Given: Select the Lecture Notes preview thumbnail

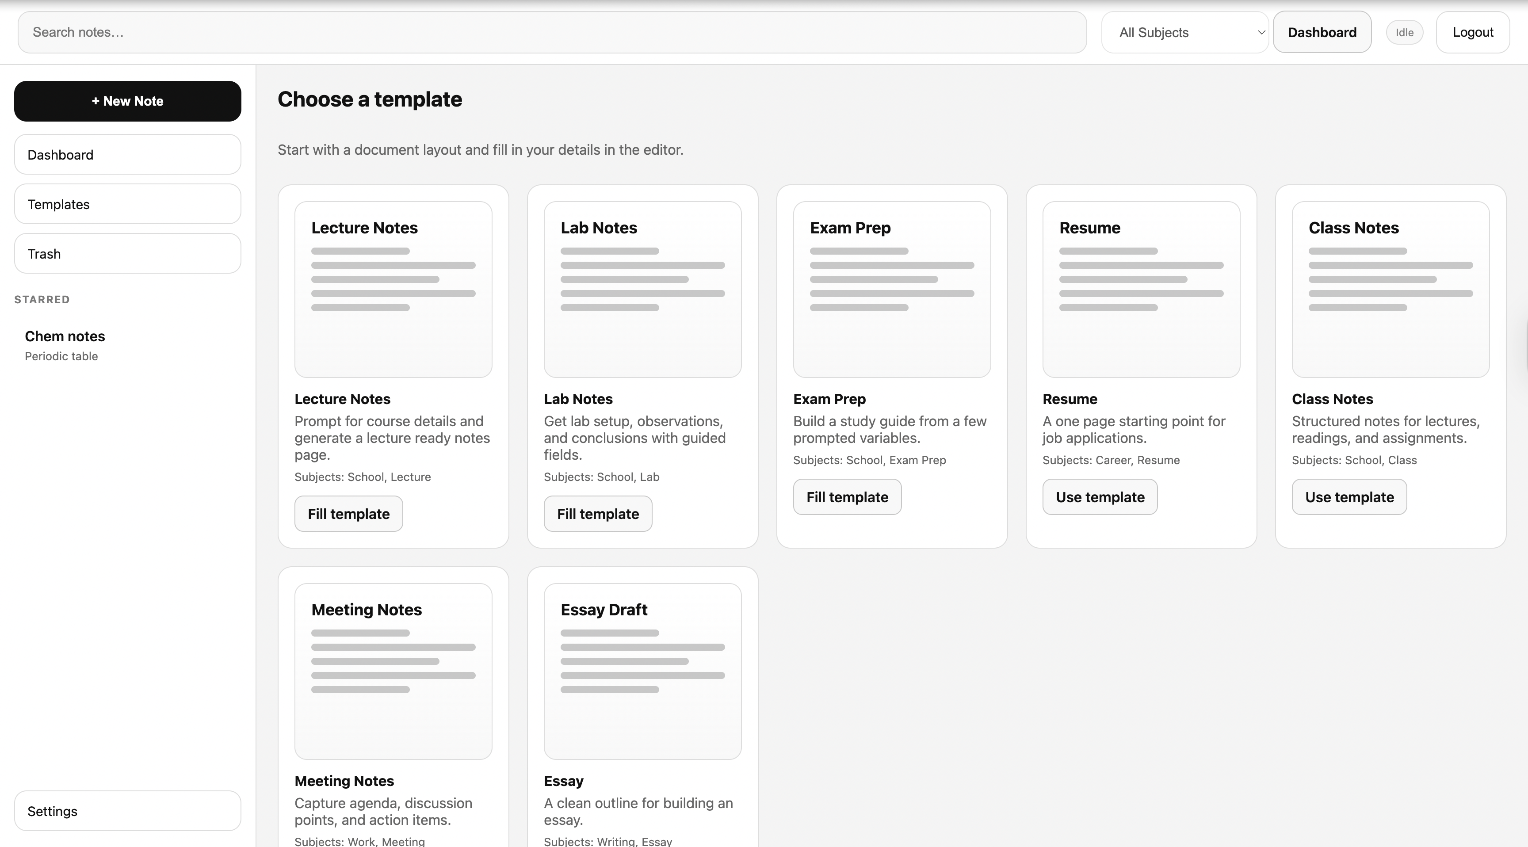Looking at the screenshot, I should [x=393, y=290].
